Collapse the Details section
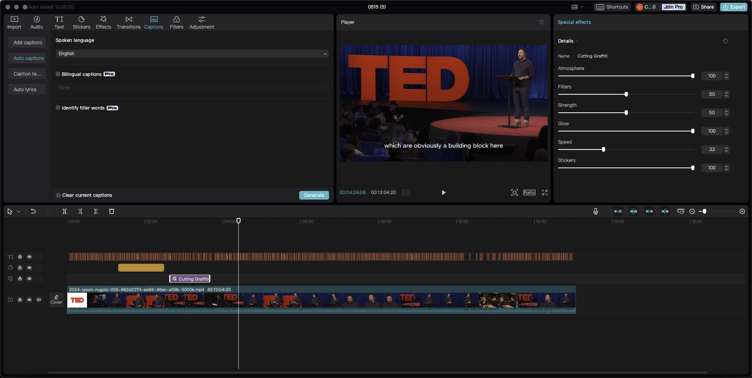 [x=577, y=41]
